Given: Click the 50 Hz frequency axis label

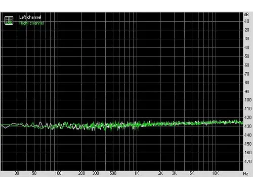Looking at the screenshot, I should click(34, 173).
